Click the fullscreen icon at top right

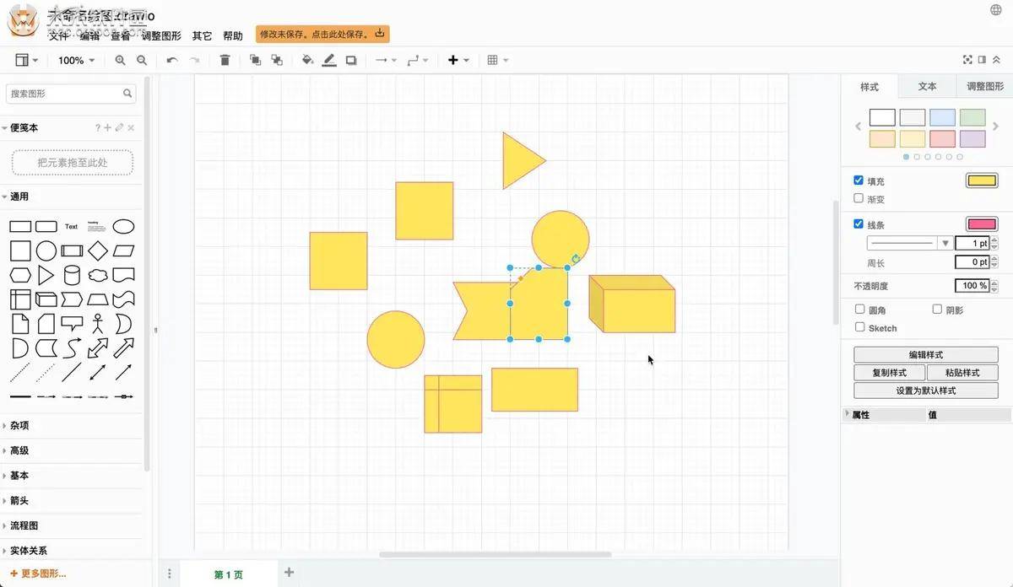click(967, 60)
